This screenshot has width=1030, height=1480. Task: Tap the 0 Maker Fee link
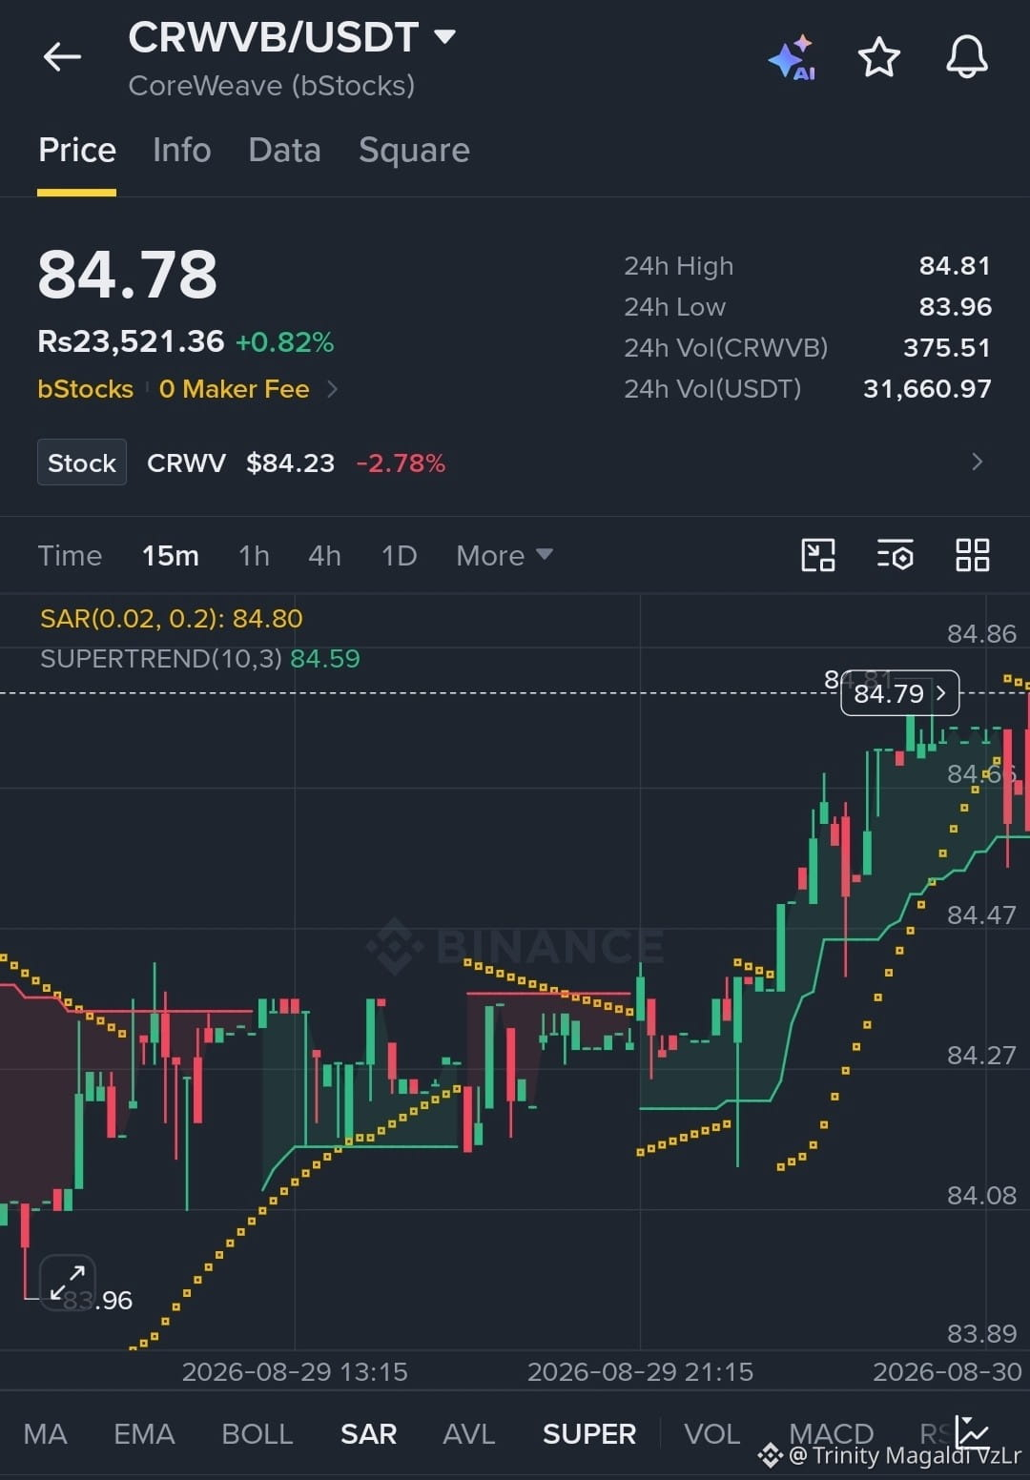[x=235, y=389]
